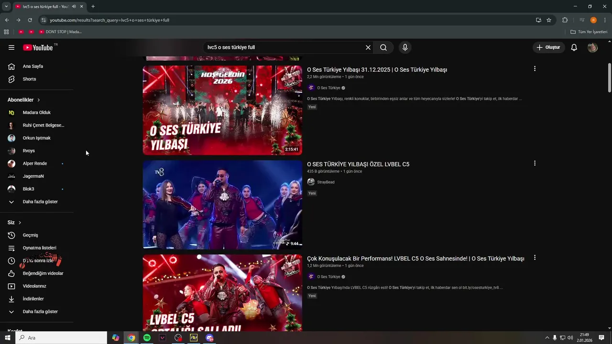
Task: Open Chrome profile avatar R
Action: coord(593,20)
